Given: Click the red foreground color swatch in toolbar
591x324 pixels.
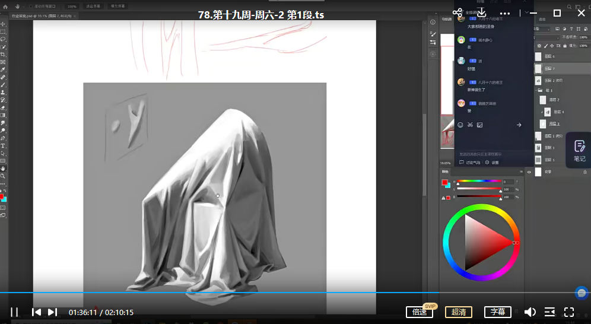Looking at the screenshot, I should [1, 196].
